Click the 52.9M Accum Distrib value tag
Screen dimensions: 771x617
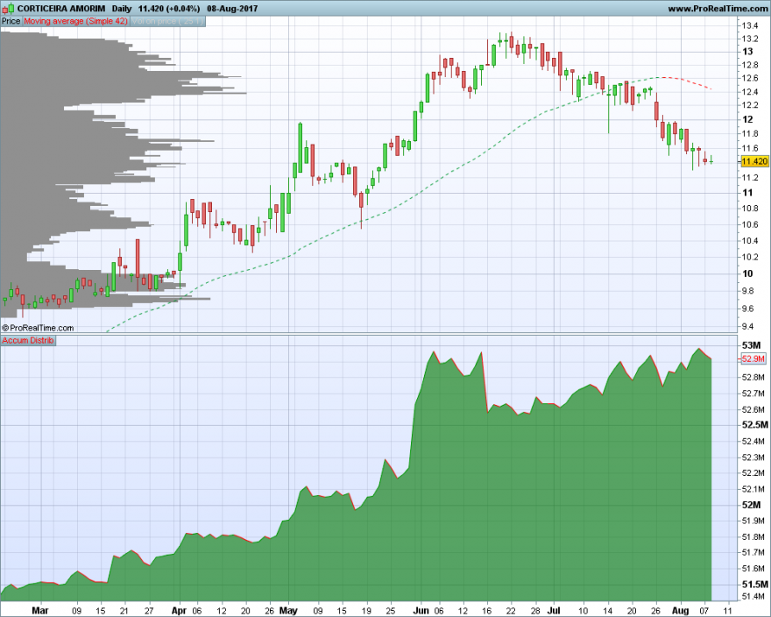[753, 359]
